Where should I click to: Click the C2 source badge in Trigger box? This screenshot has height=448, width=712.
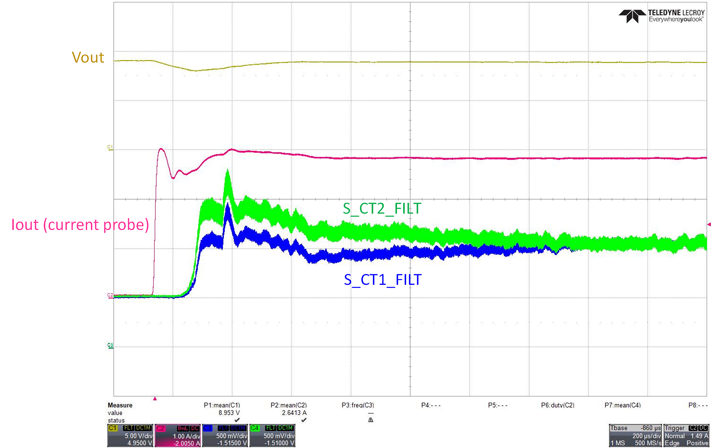693,428
